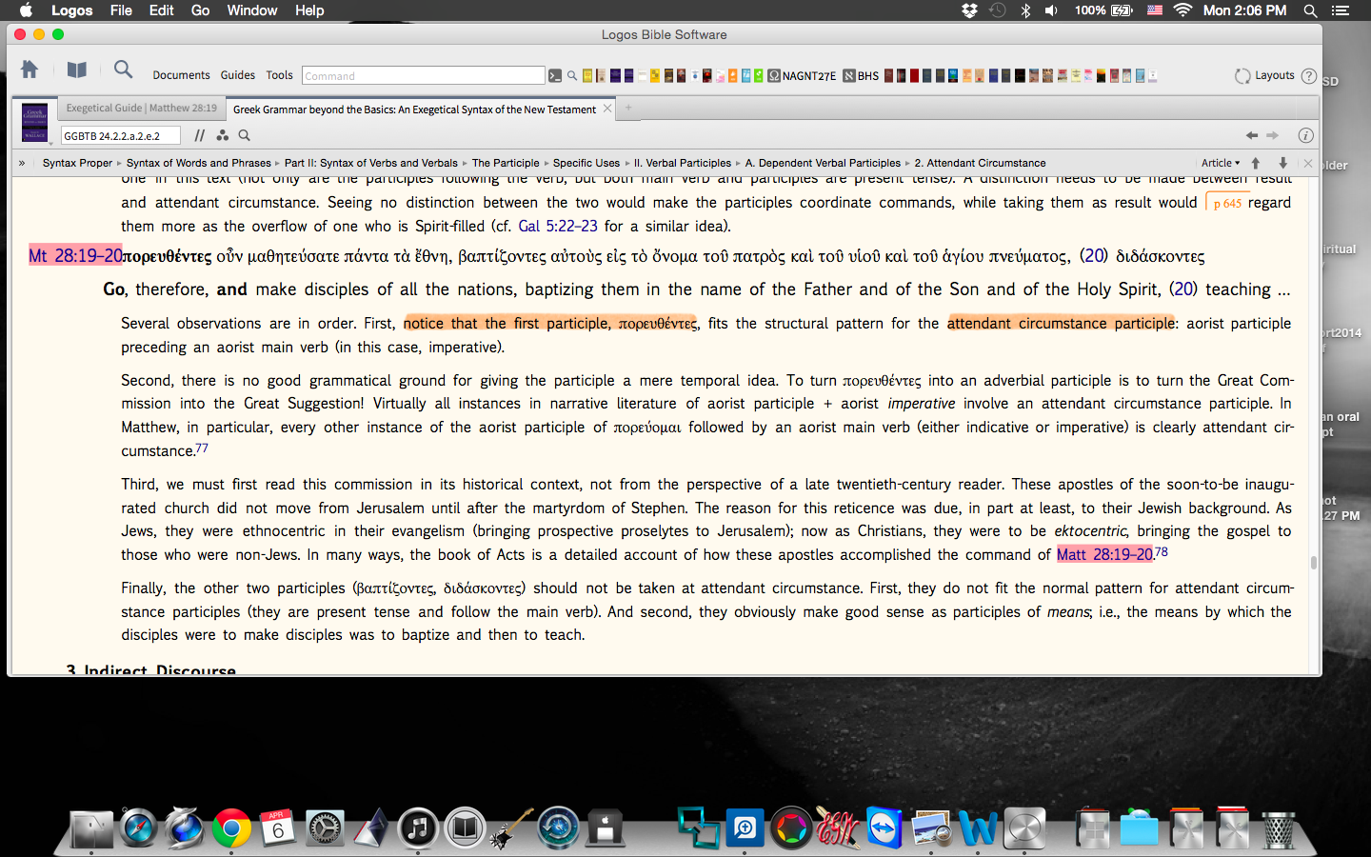This screenshot has width=1371, height=857.
Task: Jump to next article with down arrow
Action: pyautogui.click(x=1282, y=163)
